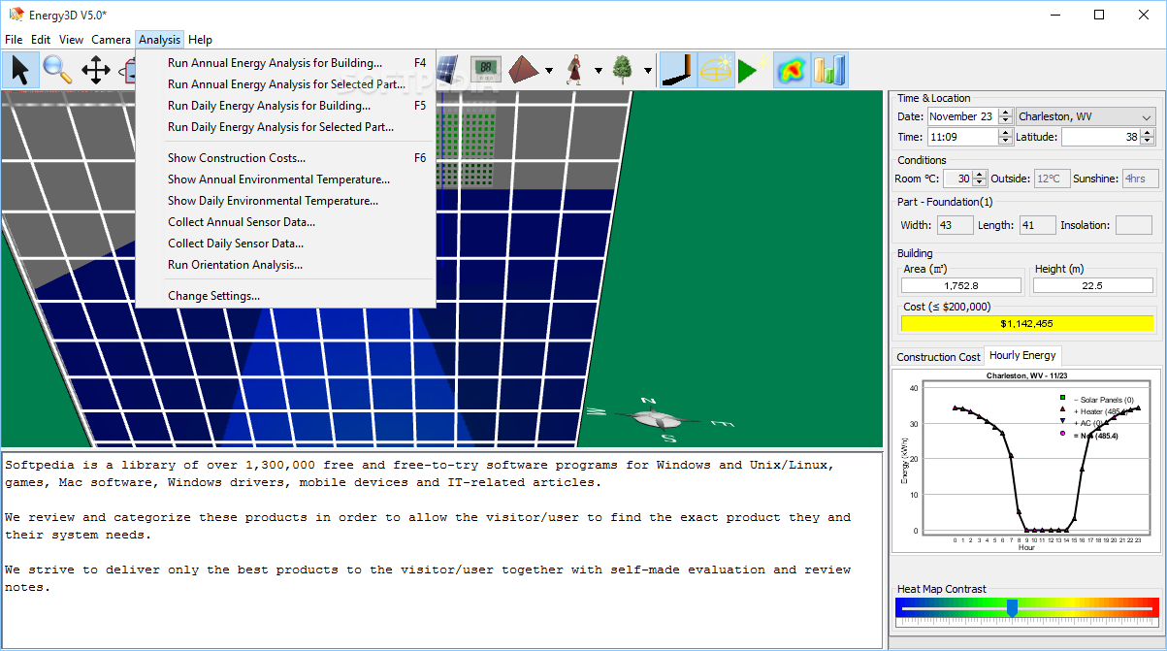Open the Camera menu
The height and width of the screenshot is (651, 1167).
point(112,40)
